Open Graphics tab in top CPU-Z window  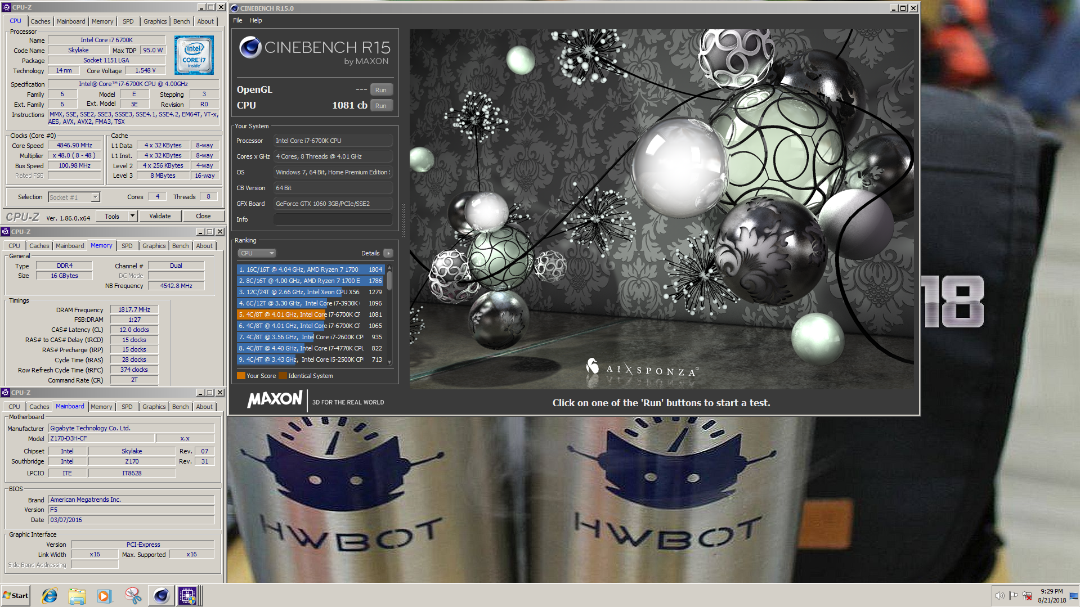[x=155, y=21]
